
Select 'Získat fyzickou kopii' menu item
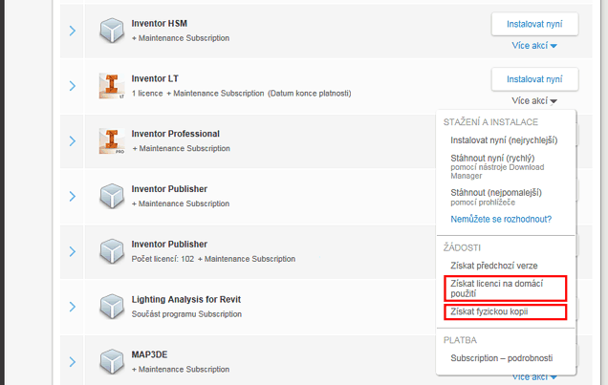tap(506, 311)
